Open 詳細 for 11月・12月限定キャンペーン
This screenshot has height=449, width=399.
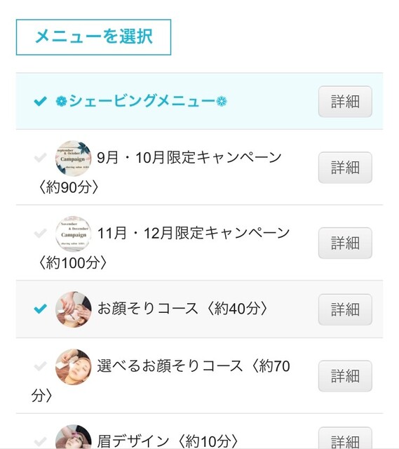point(345,243)
